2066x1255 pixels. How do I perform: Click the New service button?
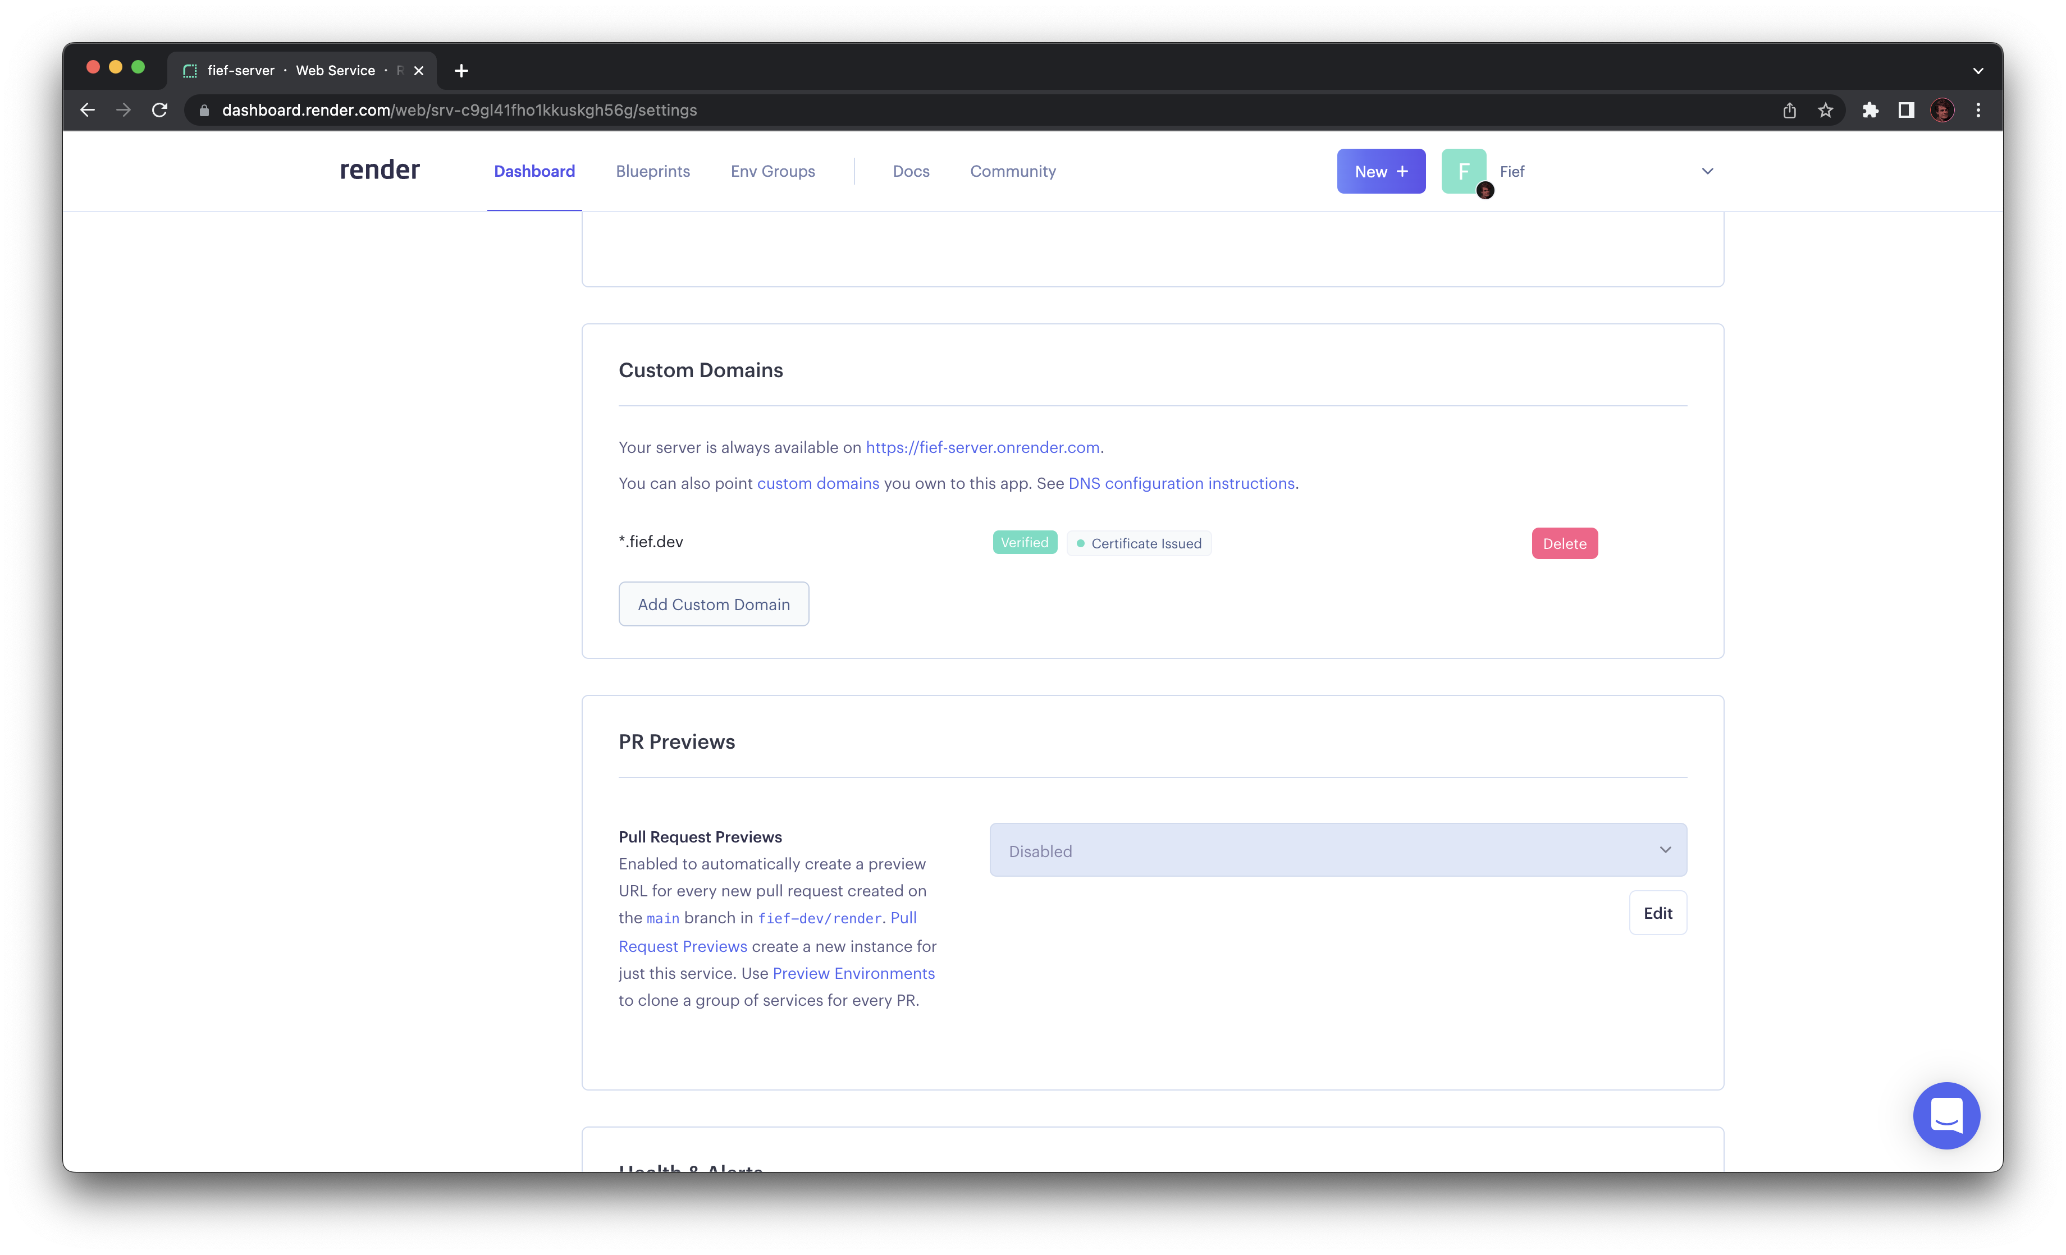click(1380, 171)
